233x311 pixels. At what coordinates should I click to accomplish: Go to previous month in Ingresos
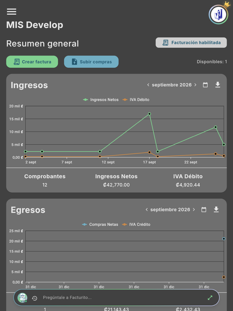point(148,85)
